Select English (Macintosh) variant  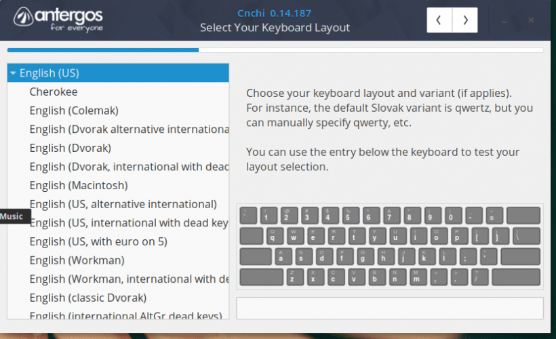coord(78,185)
